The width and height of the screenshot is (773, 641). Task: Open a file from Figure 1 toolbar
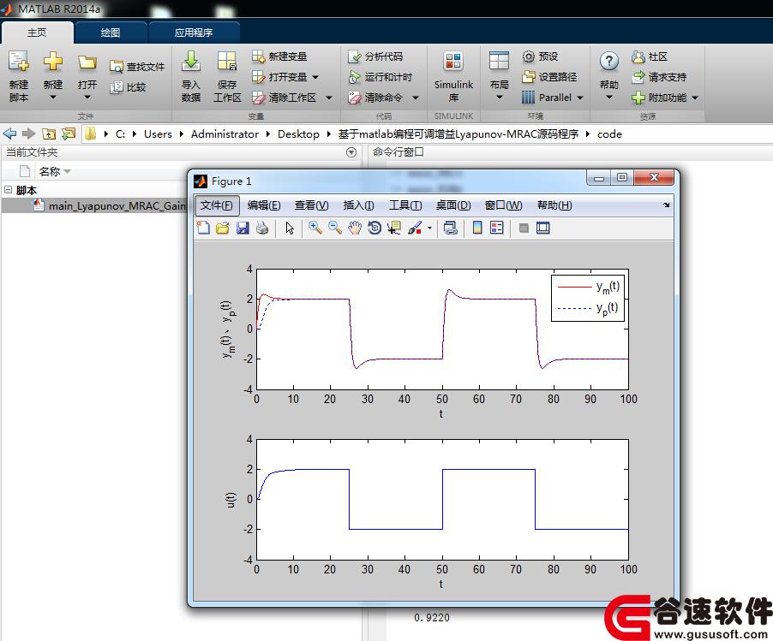tap(222, 228)
